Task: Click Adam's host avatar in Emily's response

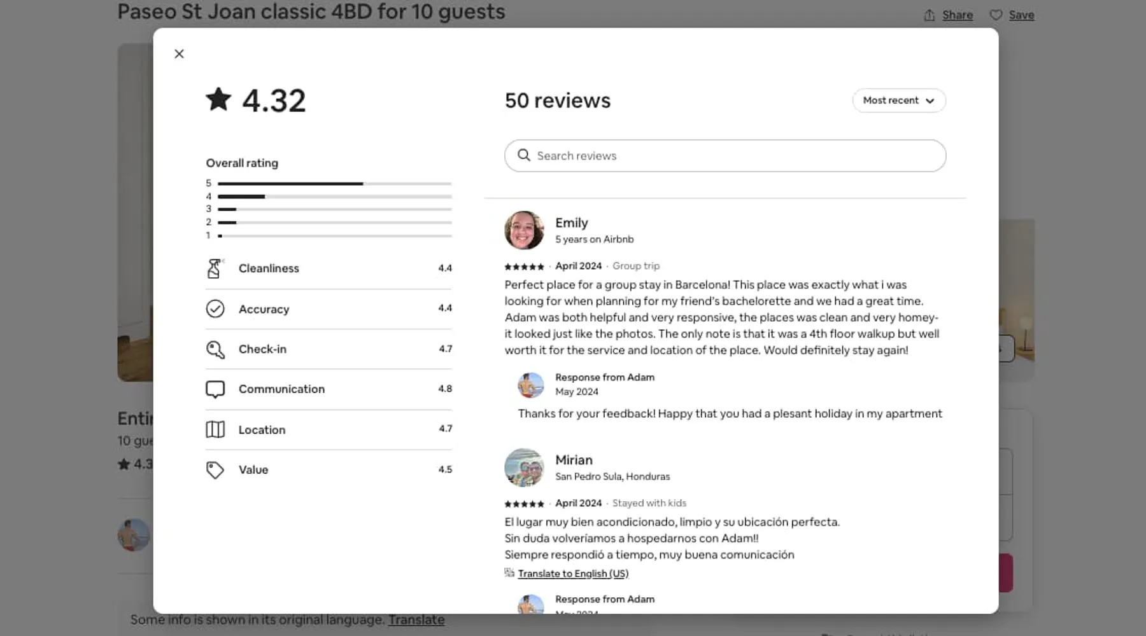Action: pyautogui.click(x=530, y=385)
